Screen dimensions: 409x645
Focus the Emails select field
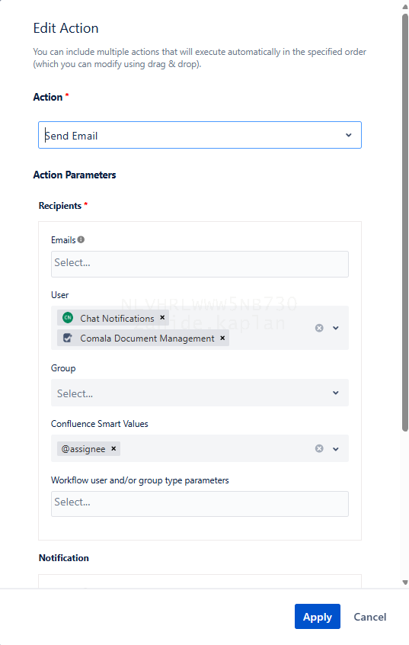coord(200,264)
